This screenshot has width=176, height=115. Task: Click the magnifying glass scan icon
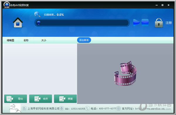(x=37, y=14)
